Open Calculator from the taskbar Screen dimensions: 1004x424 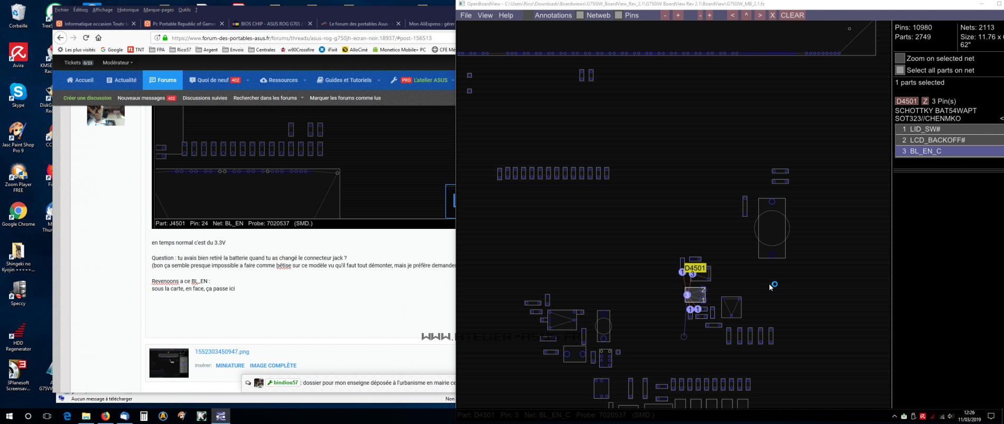click(x=144, y=416)
